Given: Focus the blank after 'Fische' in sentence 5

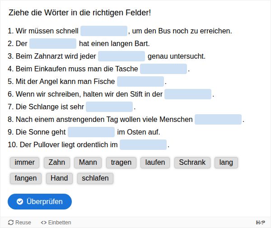Looking at the screenshot, I should point(140,82).
